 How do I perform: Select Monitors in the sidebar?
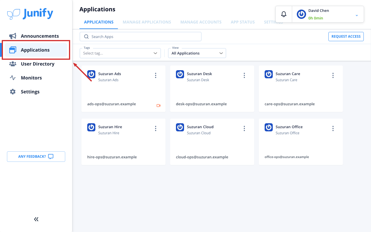[x=36, y=78]
